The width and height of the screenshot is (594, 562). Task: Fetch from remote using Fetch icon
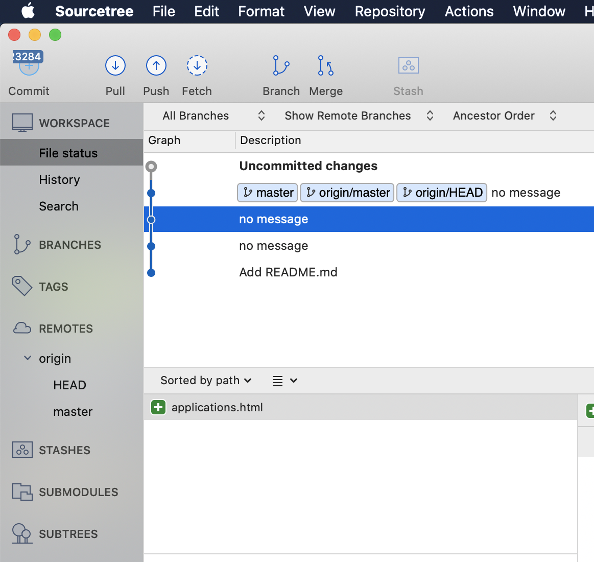197,65
